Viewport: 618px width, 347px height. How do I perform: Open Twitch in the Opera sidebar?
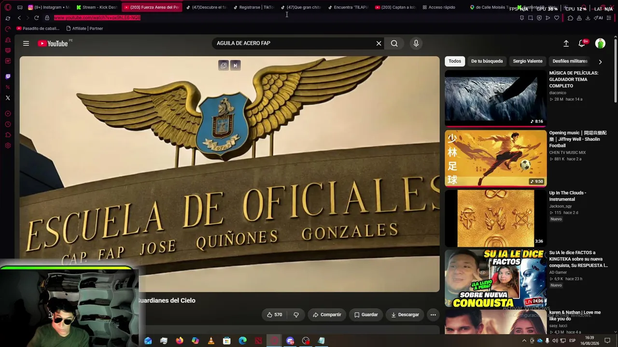[x=8, y=76]
